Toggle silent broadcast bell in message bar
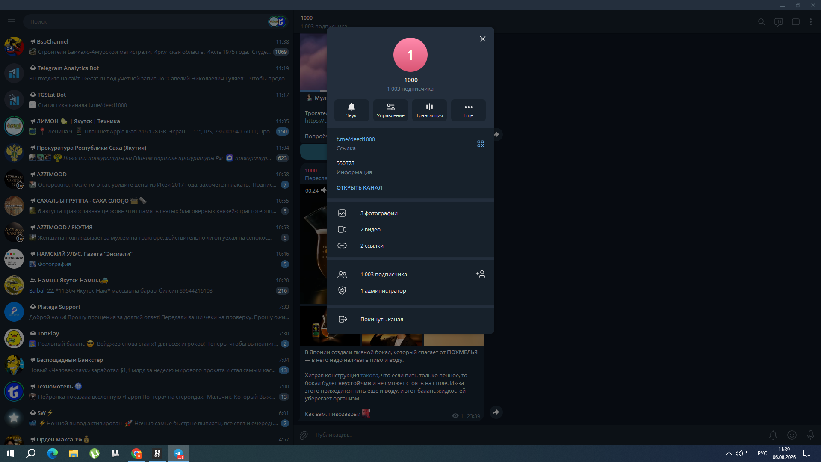 pyautogui.click(x=773, y=435)
